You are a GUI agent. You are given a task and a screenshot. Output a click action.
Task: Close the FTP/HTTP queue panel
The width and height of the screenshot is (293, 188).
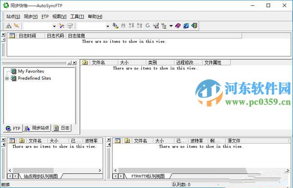(109, 140)
